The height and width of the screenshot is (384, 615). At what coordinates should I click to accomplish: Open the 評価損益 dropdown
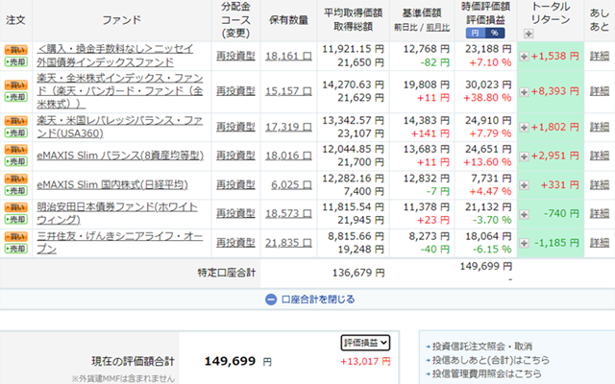point(365,342)
